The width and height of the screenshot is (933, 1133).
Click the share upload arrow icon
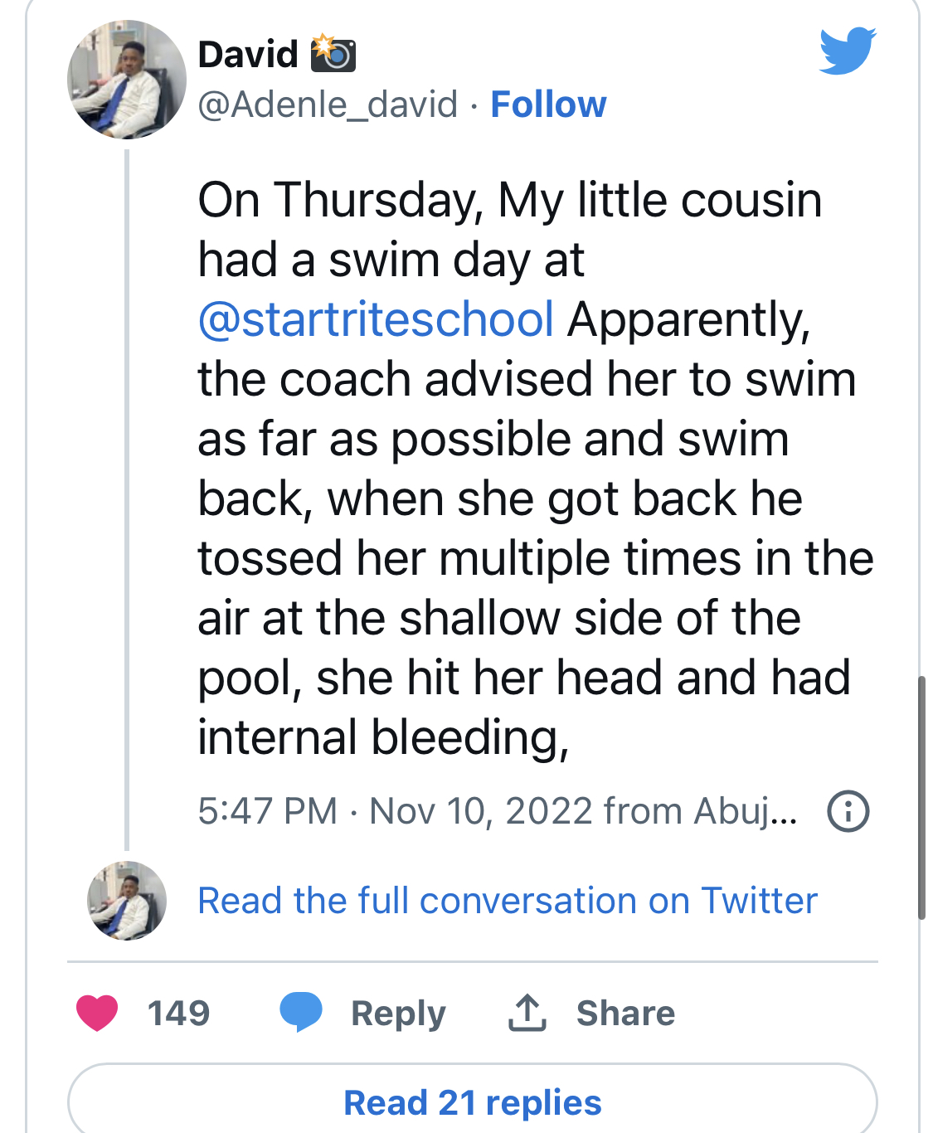click(527, 1013)
